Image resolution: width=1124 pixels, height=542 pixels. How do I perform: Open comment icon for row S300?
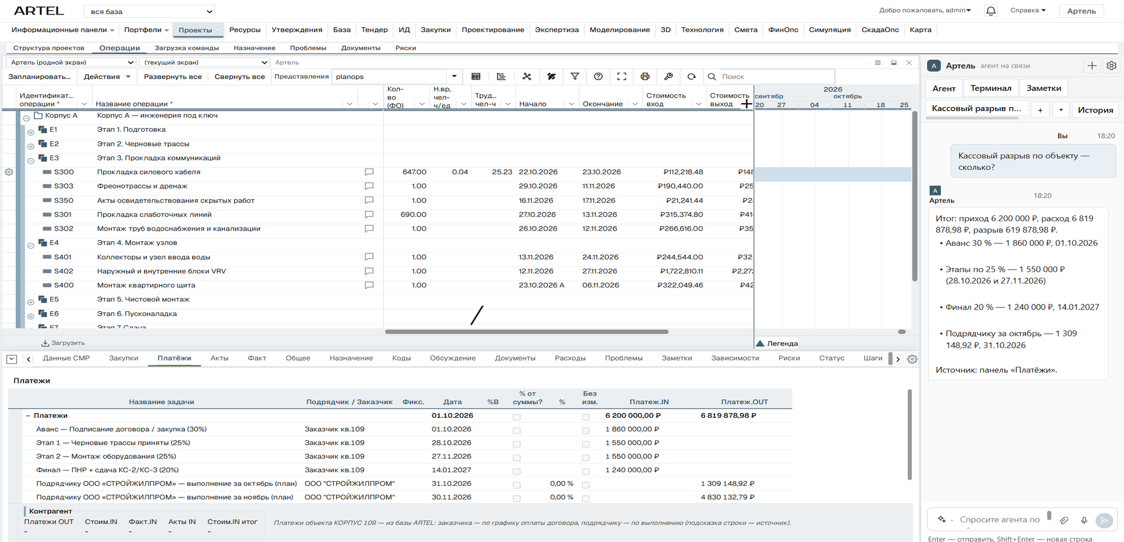coord(369,172)
